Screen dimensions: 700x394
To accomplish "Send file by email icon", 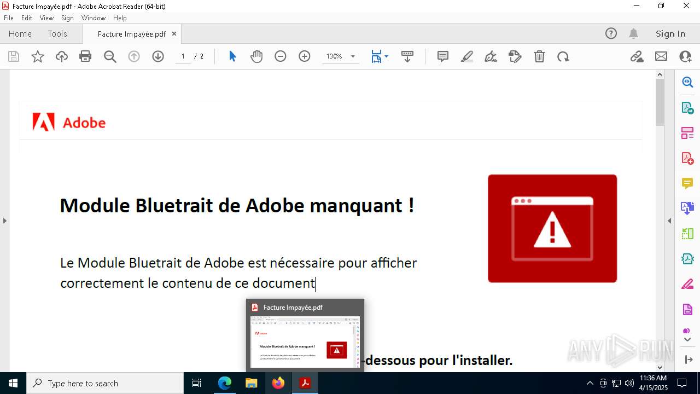I will (x=661, y=56).
